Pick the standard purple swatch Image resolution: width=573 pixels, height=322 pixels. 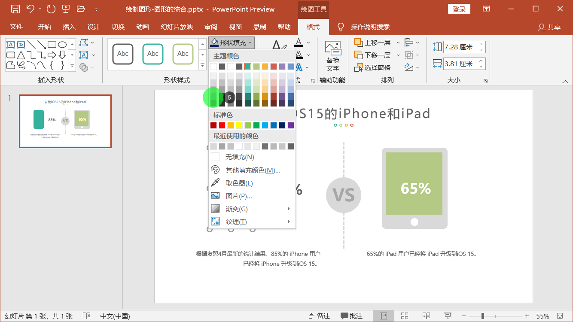click(x=291, y=125)
